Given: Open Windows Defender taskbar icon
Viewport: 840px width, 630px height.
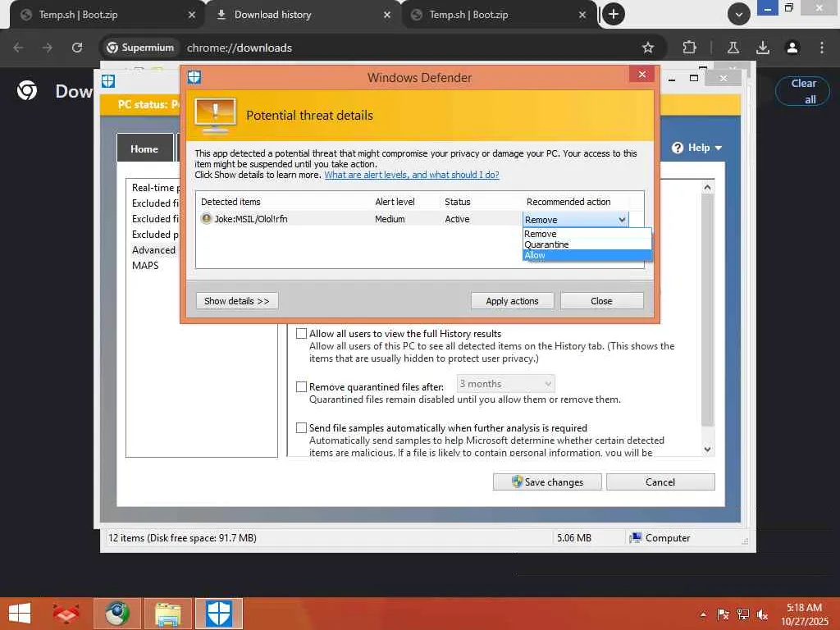Looking at the screenshot, I should pyautogui.click(x=218, y=614).
